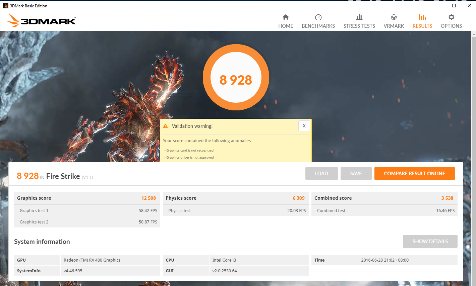
Task: Click Graphics test 2 row
Action: pos(87,222)
